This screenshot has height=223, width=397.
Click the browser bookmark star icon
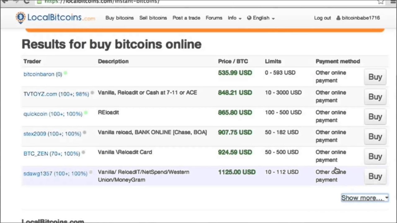381,2
